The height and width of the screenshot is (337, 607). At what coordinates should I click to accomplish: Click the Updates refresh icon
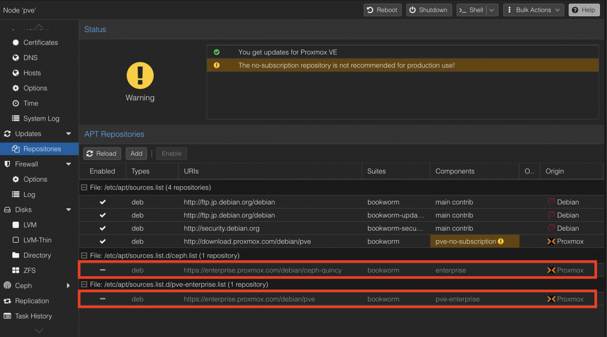point(7,133)
